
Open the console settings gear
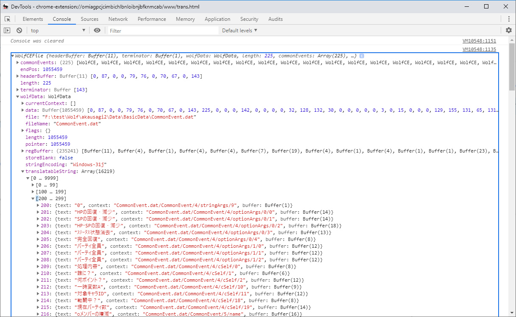(x=509, y=31)
